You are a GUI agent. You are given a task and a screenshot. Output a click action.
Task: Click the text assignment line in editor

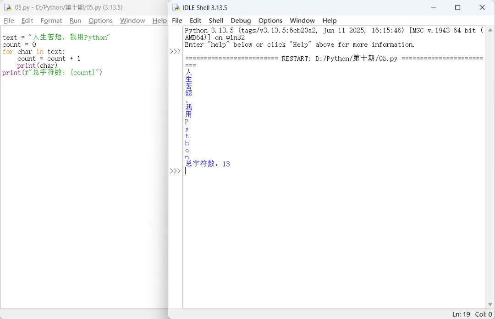tap(56, 37)
